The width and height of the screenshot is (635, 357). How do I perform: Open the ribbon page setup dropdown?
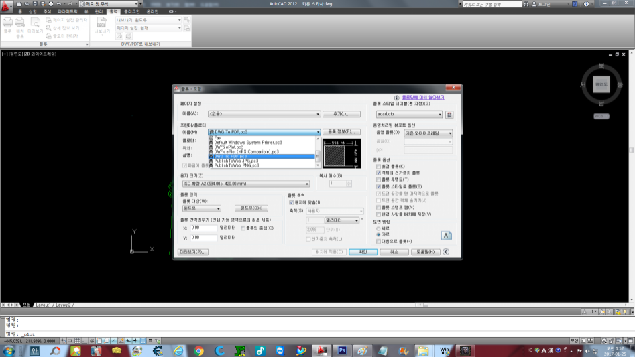tap(149, 28)
